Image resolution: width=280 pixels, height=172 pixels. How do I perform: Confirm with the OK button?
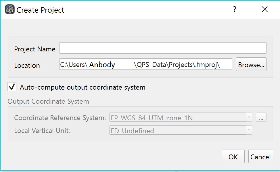click(x=233, y=157)
